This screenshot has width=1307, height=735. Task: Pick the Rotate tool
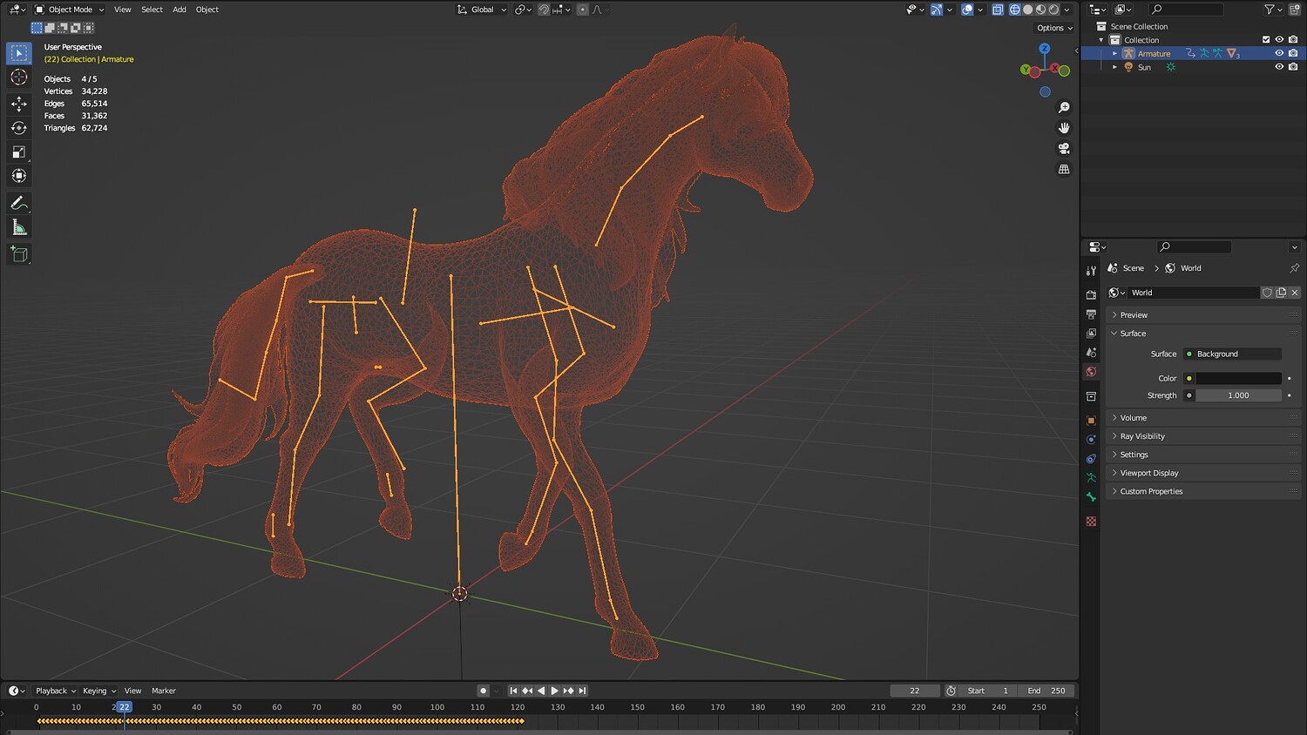pos(19,128)
